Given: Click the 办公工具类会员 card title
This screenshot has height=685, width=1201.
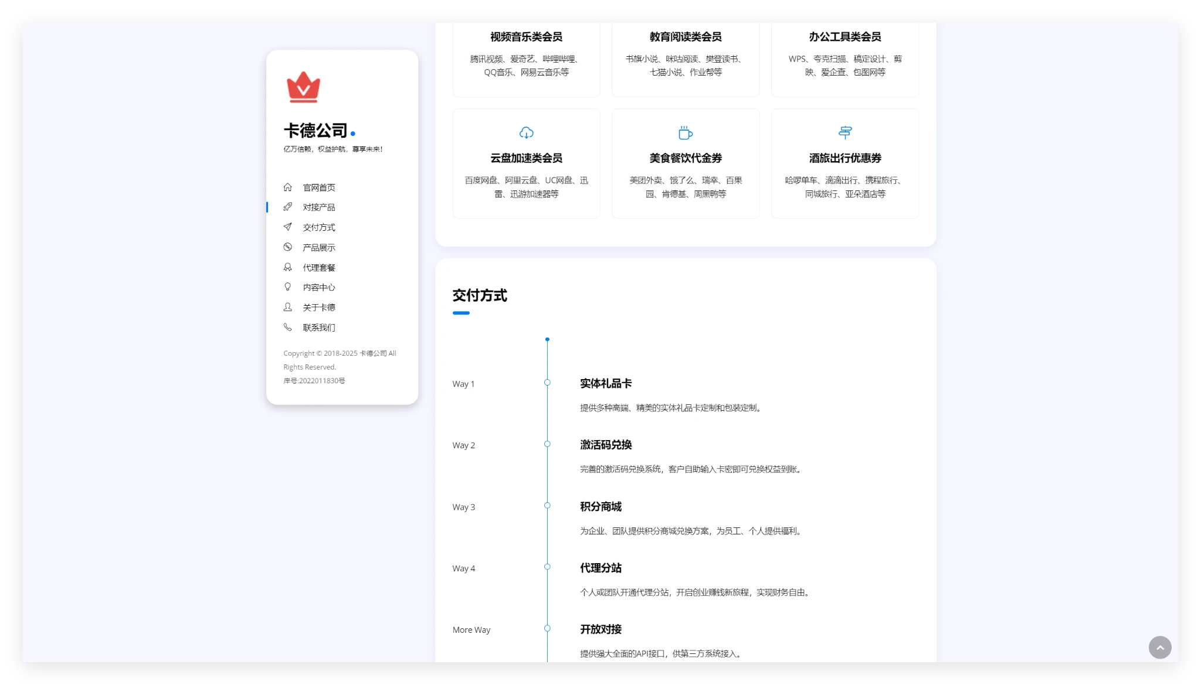Looking at the screenshot, I should pyautogui.click(x=844, y=37).
